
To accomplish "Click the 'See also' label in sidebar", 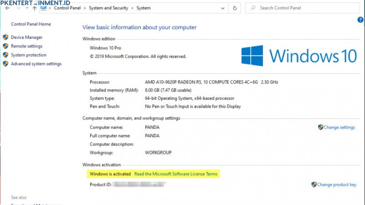I will [19, 198].
